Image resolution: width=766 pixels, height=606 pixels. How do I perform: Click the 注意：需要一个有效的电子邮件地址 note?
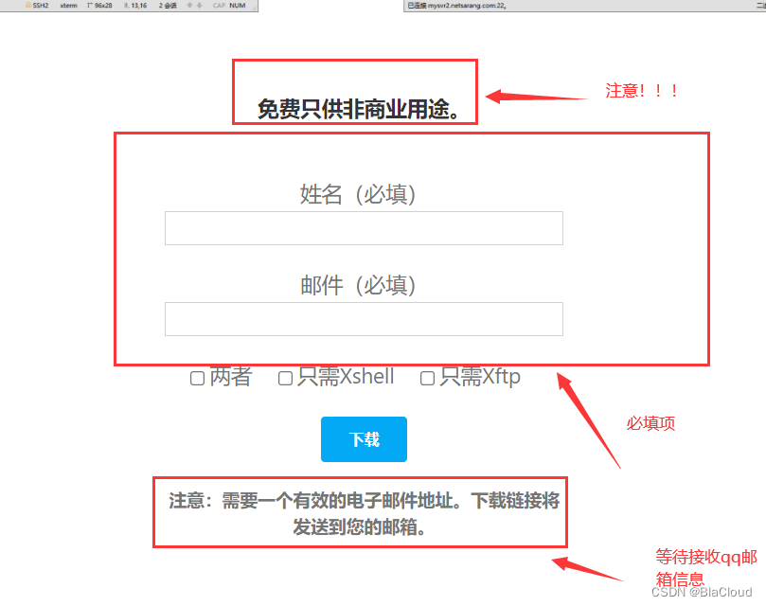(364, 513)
